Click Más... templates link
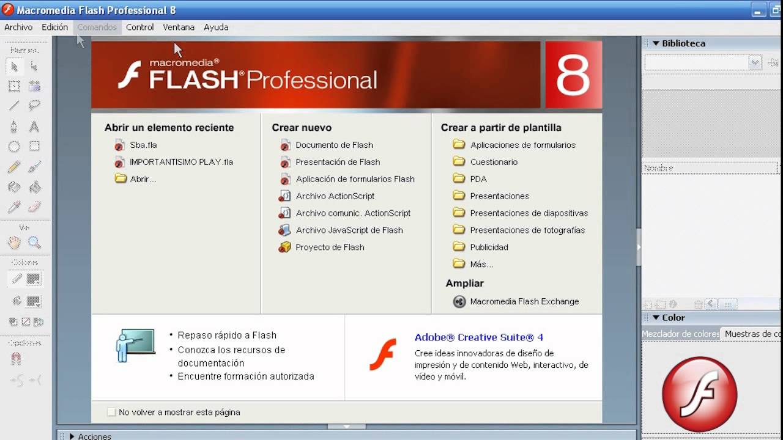 [481, 265]
